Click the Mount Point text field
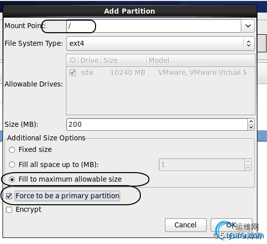The image size is (267, 244). [154, 26]
